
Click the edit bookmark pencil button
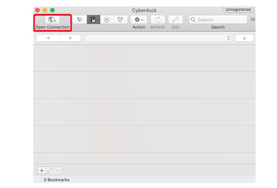click(x=50, y=170)
